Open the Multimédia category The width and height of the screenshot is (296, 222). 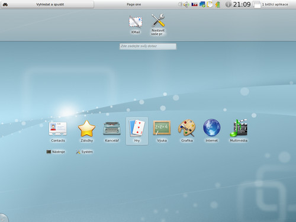(239, 131)
